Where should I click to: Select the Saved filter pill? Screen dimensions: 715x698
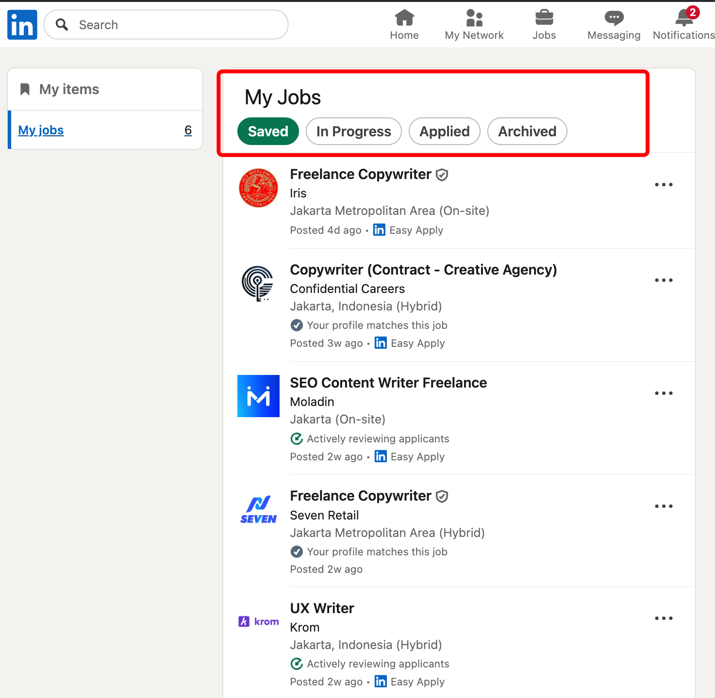267,131
